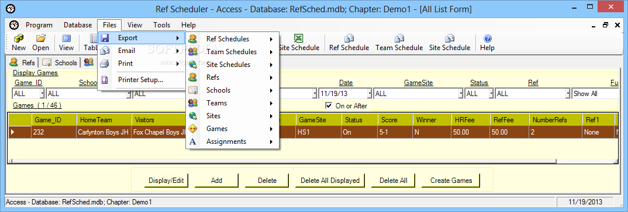Click the Create Games button

(x=451, y=181)
